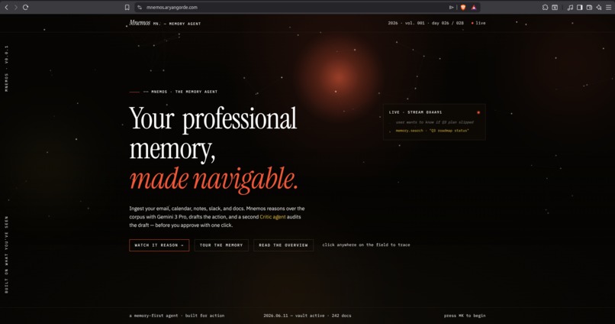Image resolution: width=615 pixels, height=324 pixels.
Task: Click the 'user wants to know if Q3 plan slipped' line
Action: [x=435, y=122]
